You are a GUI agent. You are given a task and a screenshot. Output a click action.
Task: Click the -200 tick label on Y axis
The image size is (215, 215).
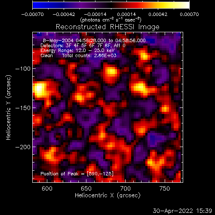(x=23, y=147)
